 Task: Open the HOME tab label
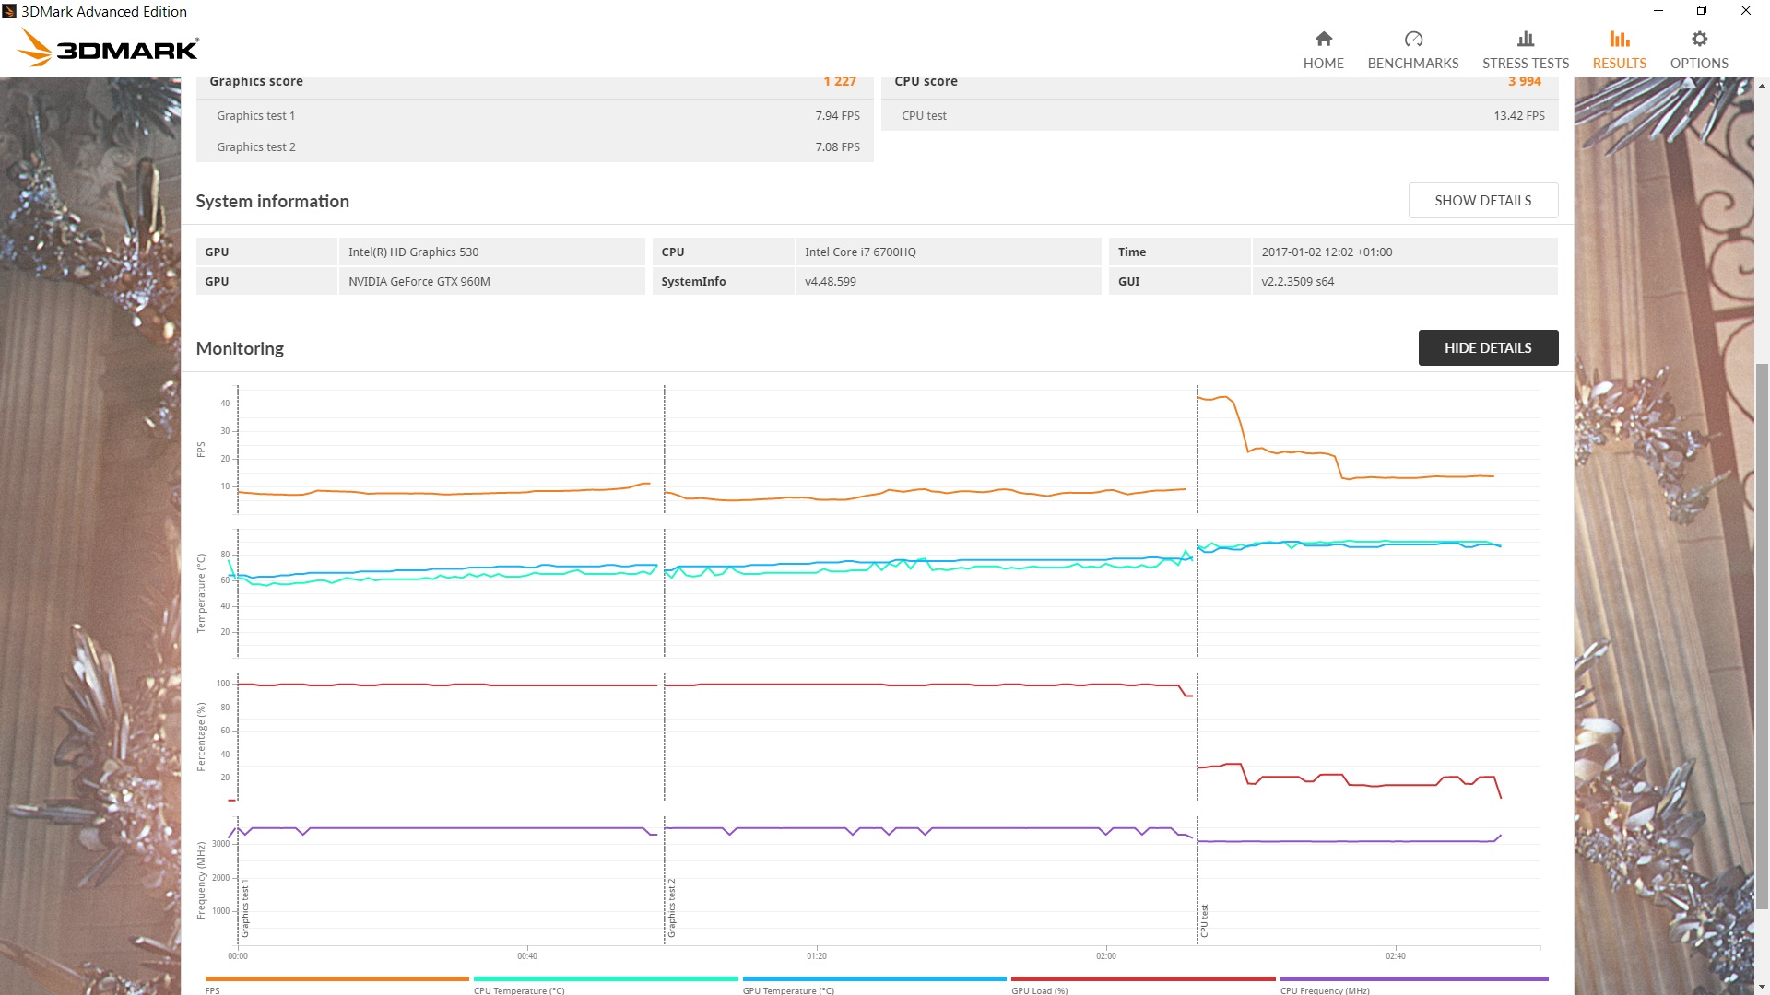pos(1323,64)
